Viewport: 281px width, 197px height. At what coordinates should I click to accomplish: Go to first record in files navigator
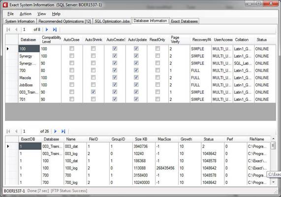point(8,131)
